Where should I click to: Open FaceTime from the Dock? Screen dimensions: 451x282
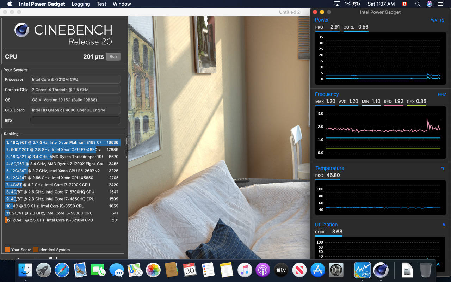[x=98, y=270]
